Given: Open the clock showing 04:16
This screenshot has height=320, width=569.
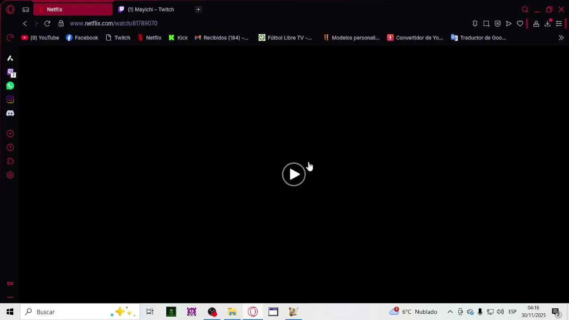Looking at the screenshot, I should pos(533,312).
